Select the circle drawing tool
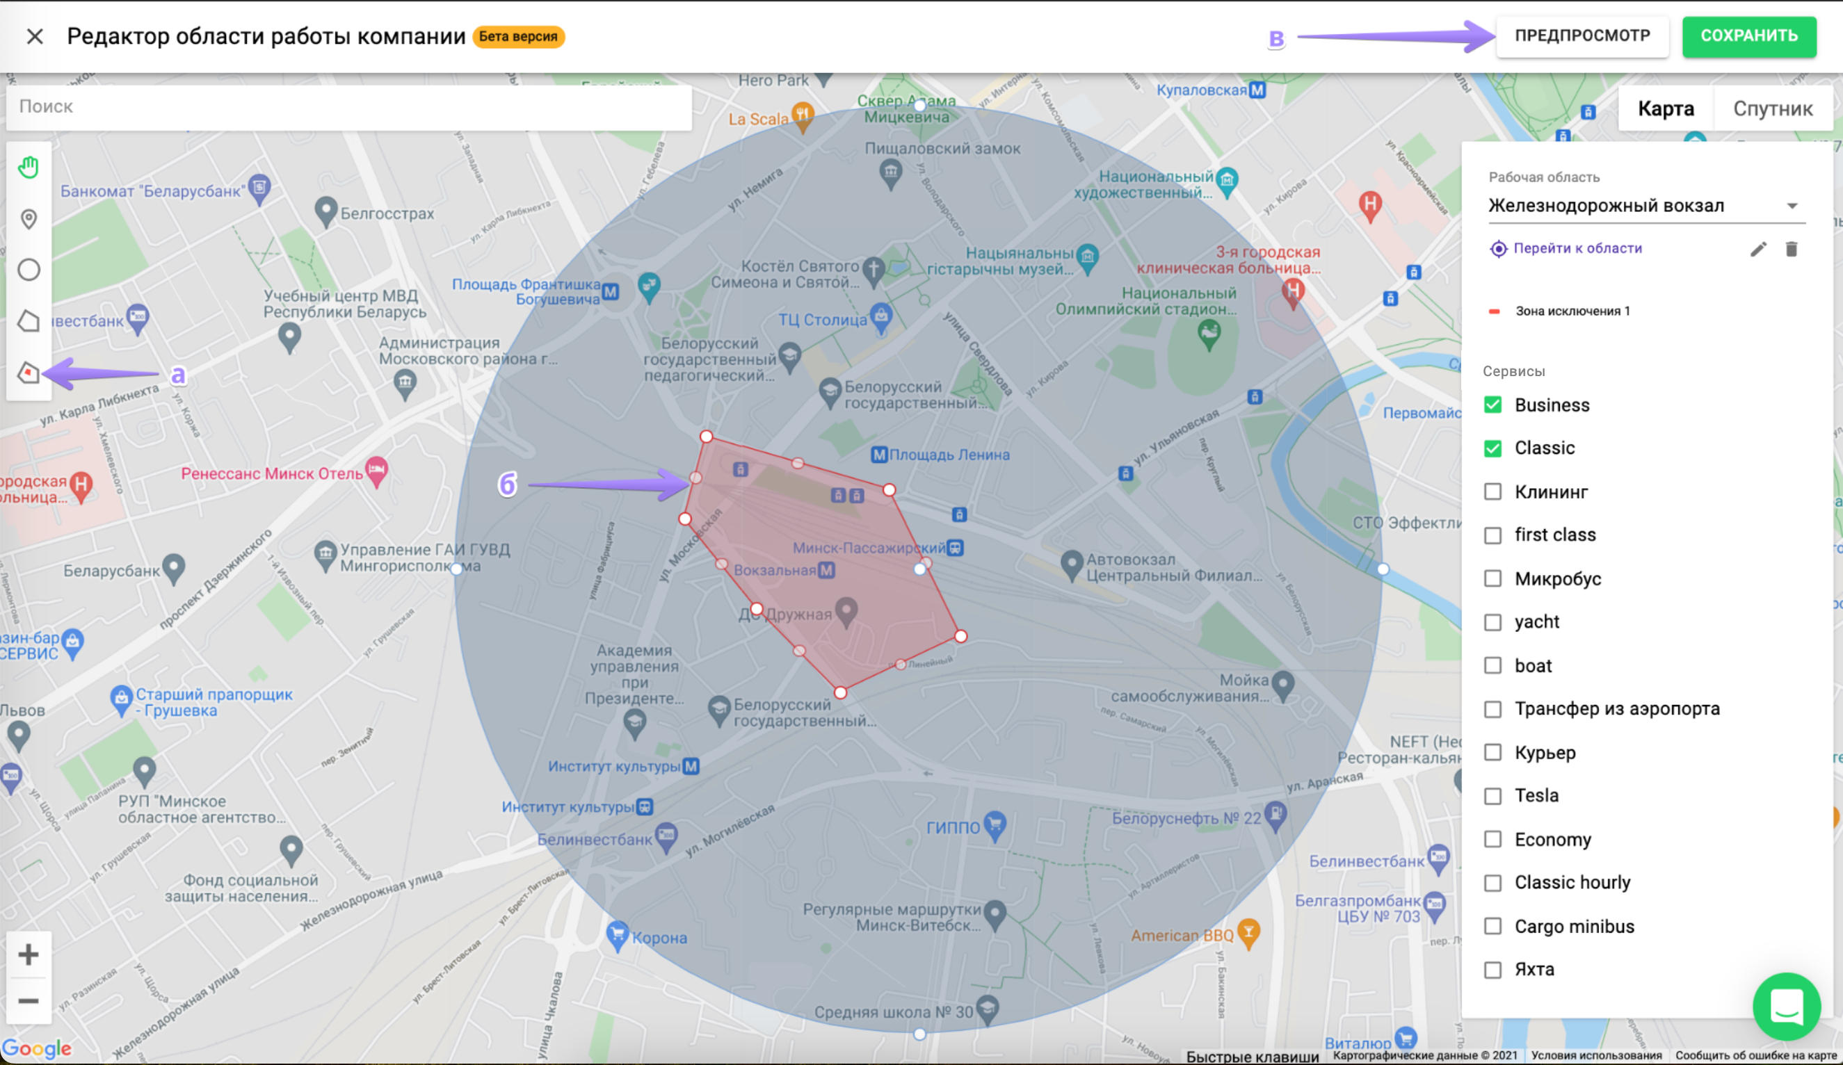Viewport: 1843px width, 1065px height. [29, 270]
